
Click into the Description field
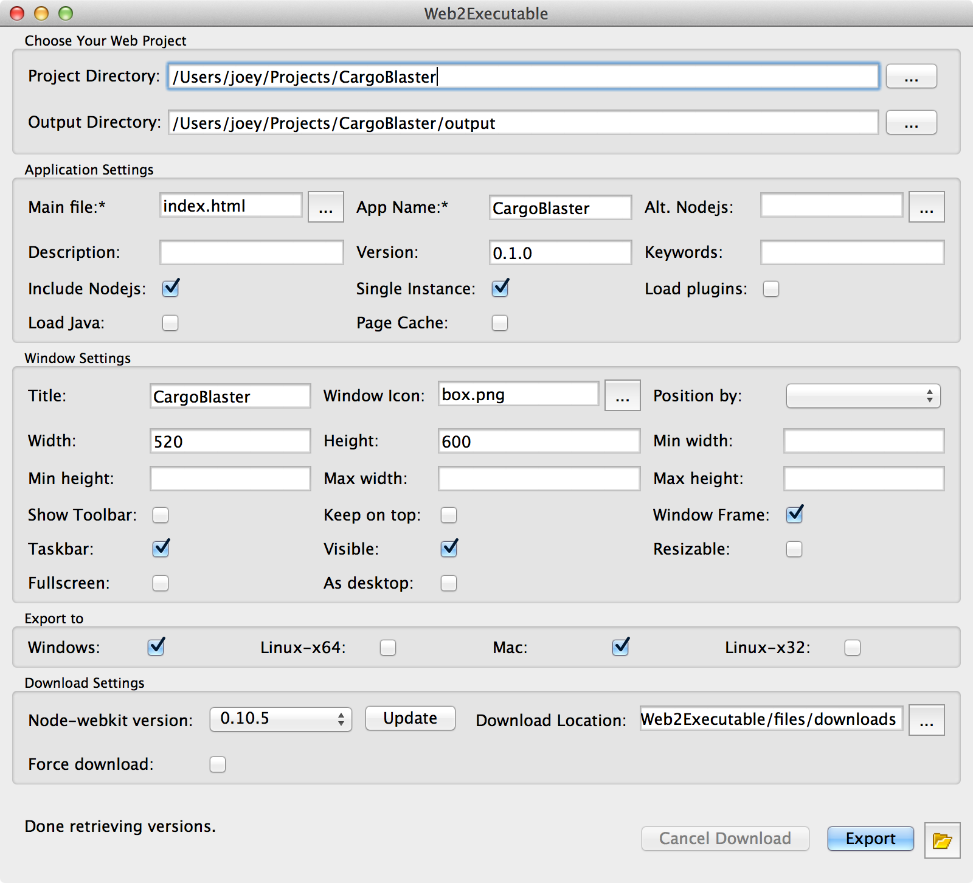(x=252, y=252)
